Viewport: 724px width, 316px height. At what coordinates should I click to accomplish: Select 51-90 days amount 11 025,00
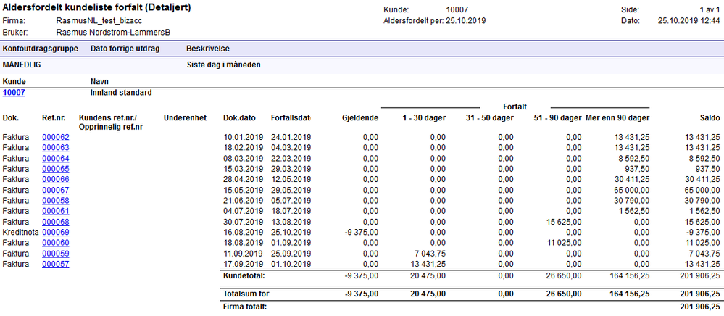[564, 243]
